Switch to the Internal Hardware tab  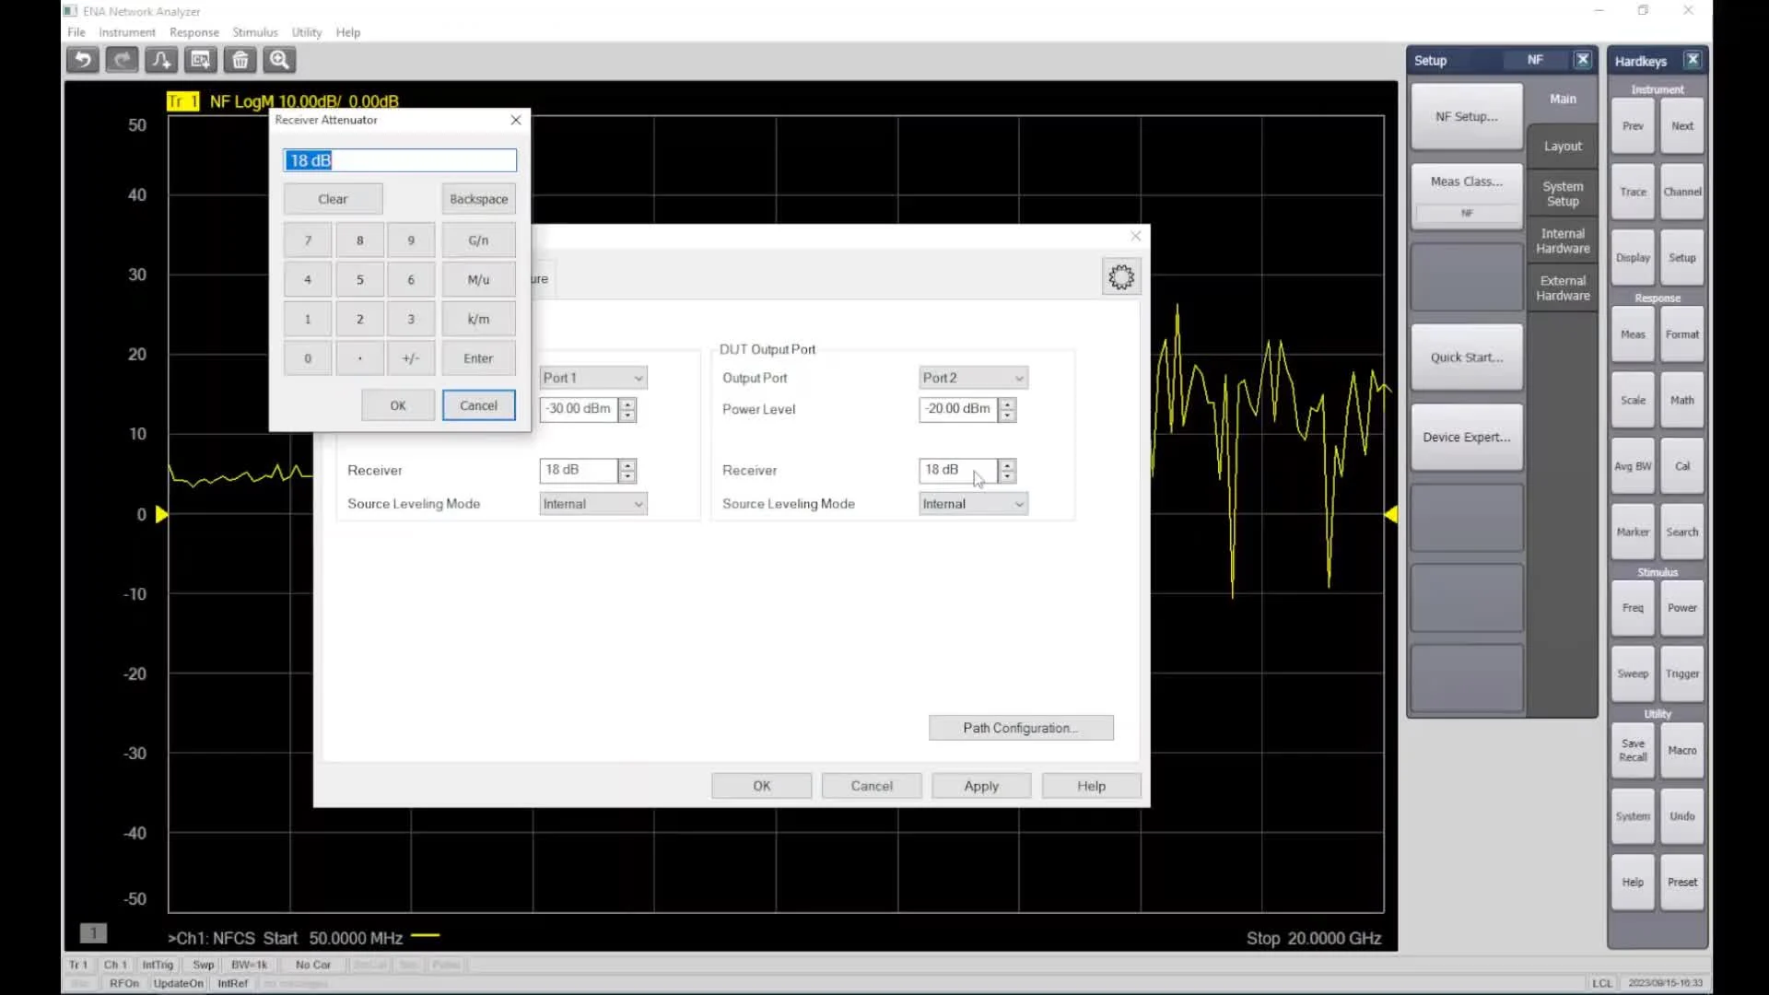click(x=1563, y=241)
